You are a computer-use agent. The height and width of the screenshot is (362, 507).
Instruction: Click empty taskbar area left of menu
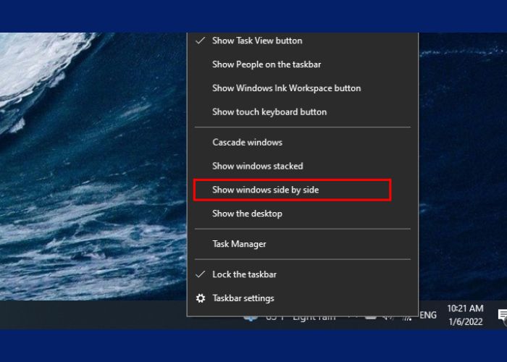(x=87, y=315)
